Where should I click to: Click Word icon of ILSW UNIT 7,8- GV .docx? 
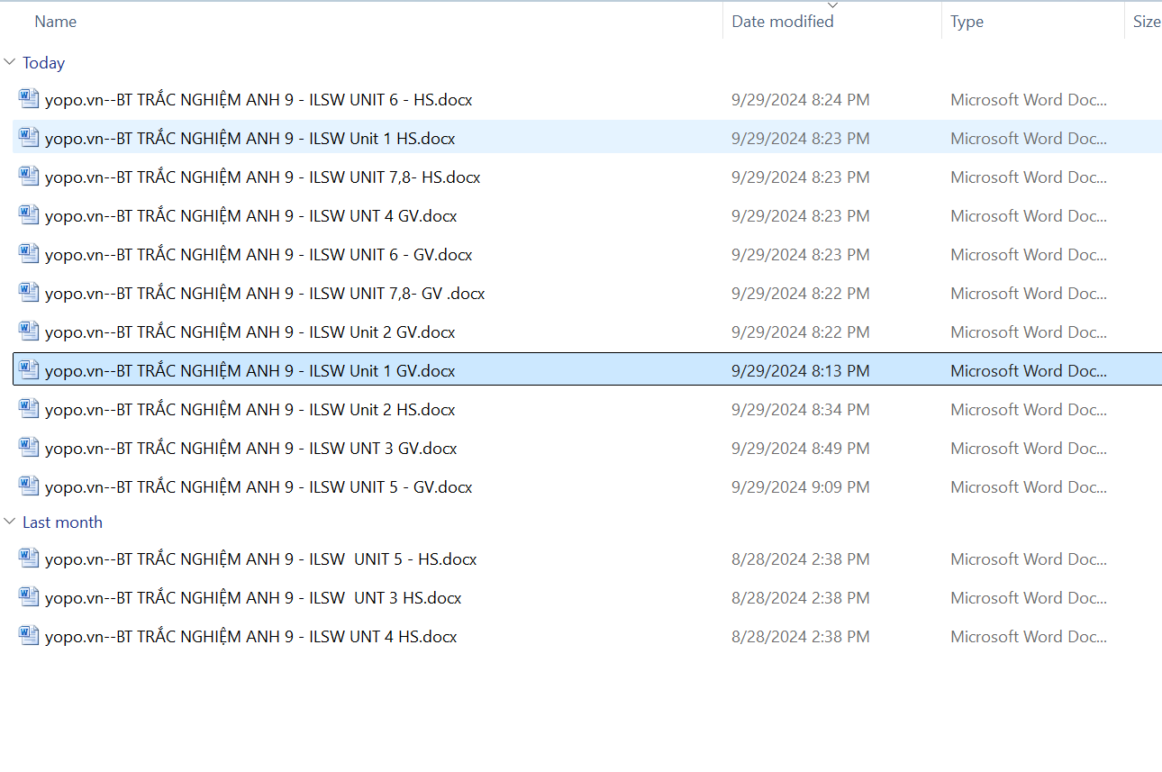(29, 293)
